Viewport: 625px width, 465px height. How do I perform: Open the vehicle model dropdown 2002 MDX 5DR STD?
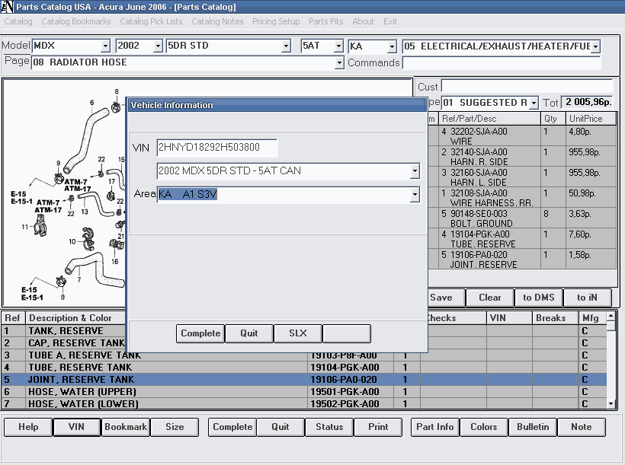[x=415, y=171]
